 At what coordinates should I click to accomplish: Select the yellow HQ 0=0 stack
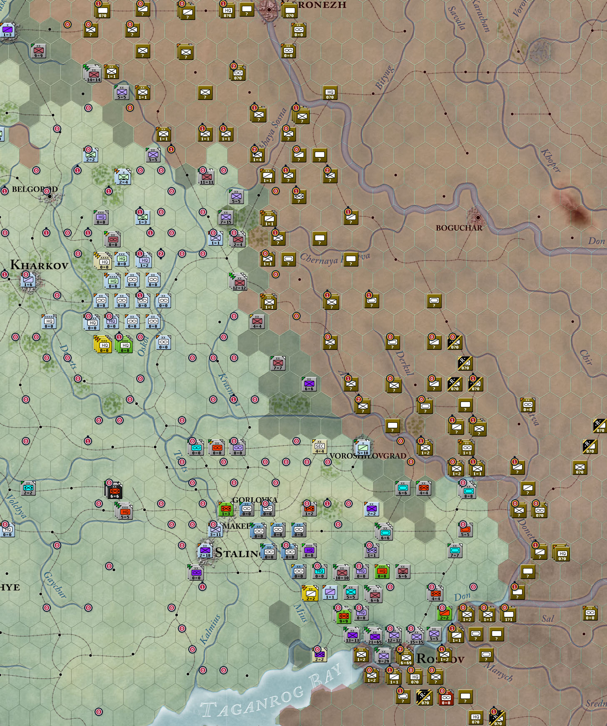(103, 344)
